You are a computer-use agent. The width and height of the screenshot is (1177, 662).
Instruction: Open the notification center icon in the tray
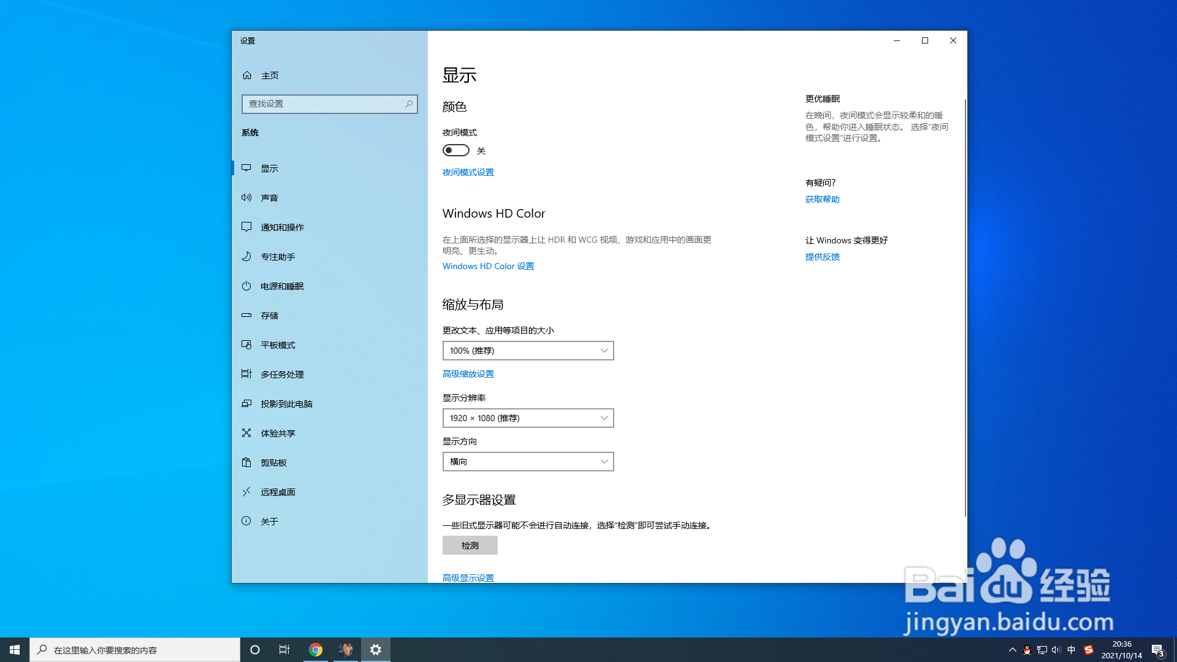pyautogui.click(x=1157, y=650)
